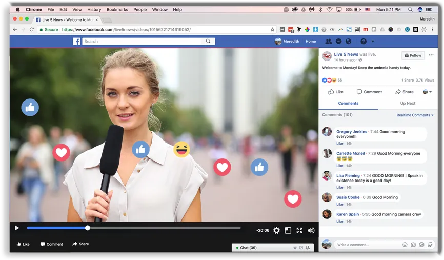Screen dimensions: 444x260
Task: Open notifications globe icon
Action: pos(349,42)
